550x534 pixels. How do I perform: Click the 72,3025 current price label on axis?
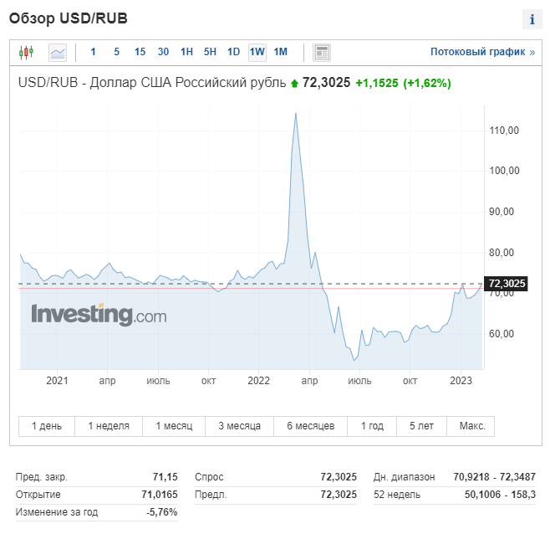[507, 284]
